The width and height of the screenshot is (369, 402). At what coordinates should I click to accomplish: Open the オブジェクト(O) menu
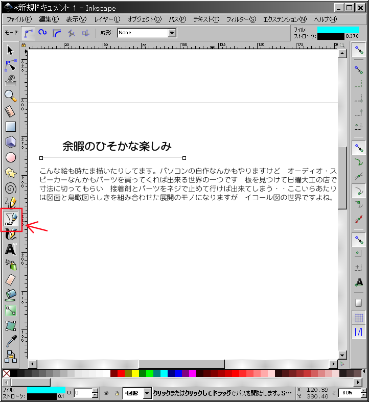point(144,19)
